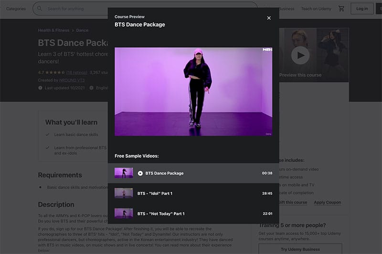Open the NROUND VT3 creator link
The height and width of the screenshot is (254, 382).
click(x=66, y=80)
